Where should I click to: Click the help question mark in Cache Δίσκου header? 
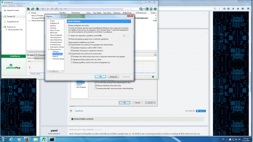(129, 21)
